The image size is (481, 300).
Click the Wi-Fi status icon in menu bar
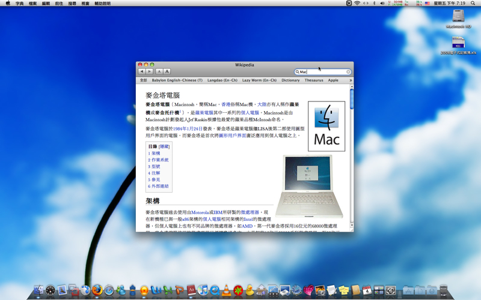357,4
